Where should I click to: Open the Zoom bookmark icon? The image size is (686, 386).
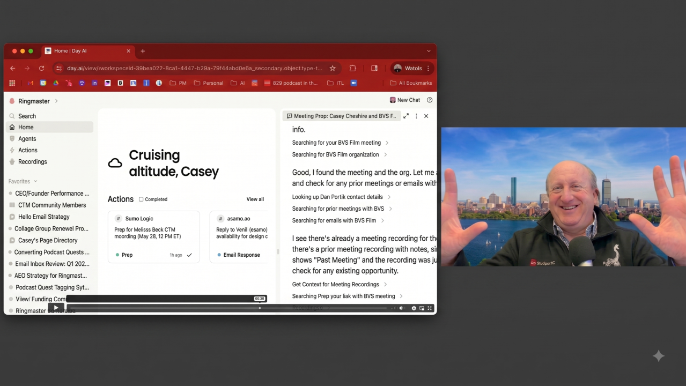click(x=353, y=83)
